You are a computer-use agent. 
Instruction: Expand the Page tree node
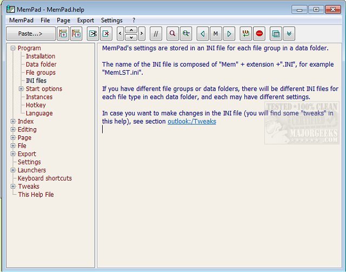[13, 137]
